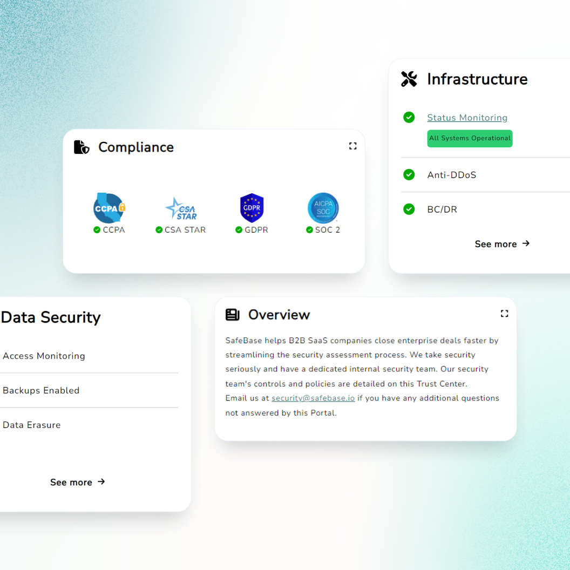Screen dimensions: 570x570
Task: Open the Data Security section header
Action: (51, 317)
